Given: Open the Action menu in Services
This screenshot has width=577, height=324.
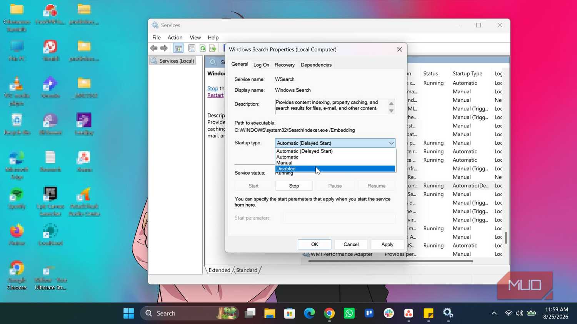Looking at the screenshot, I should coord(175,37).
